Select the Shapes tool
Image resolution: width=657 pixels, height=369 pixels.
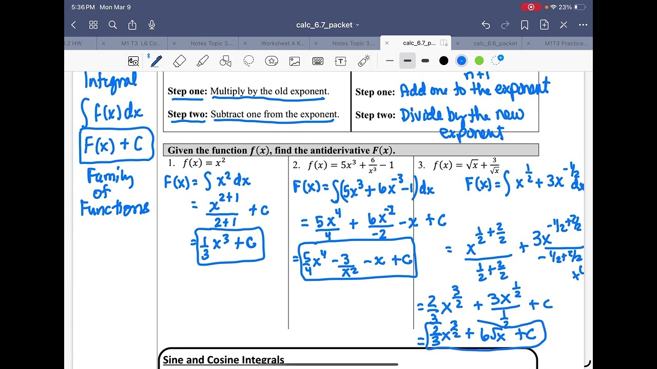click(x=225, y=61)
